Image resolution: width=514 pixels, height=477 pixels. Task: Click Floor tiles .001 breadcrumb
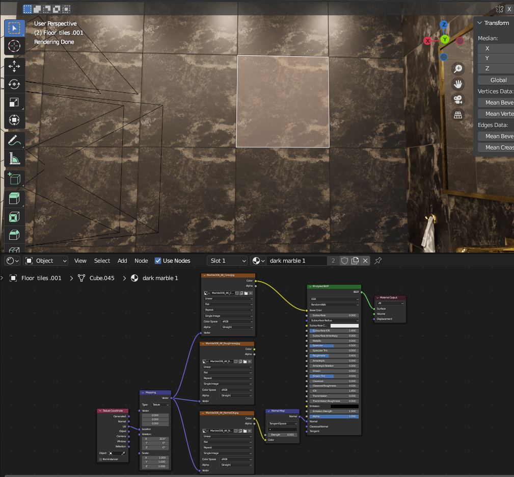pyautogui.click(x=41, y=278)
